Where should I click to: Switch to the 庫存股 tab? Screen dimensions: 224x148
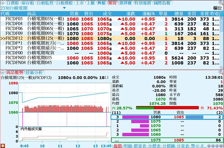(28, 3)
